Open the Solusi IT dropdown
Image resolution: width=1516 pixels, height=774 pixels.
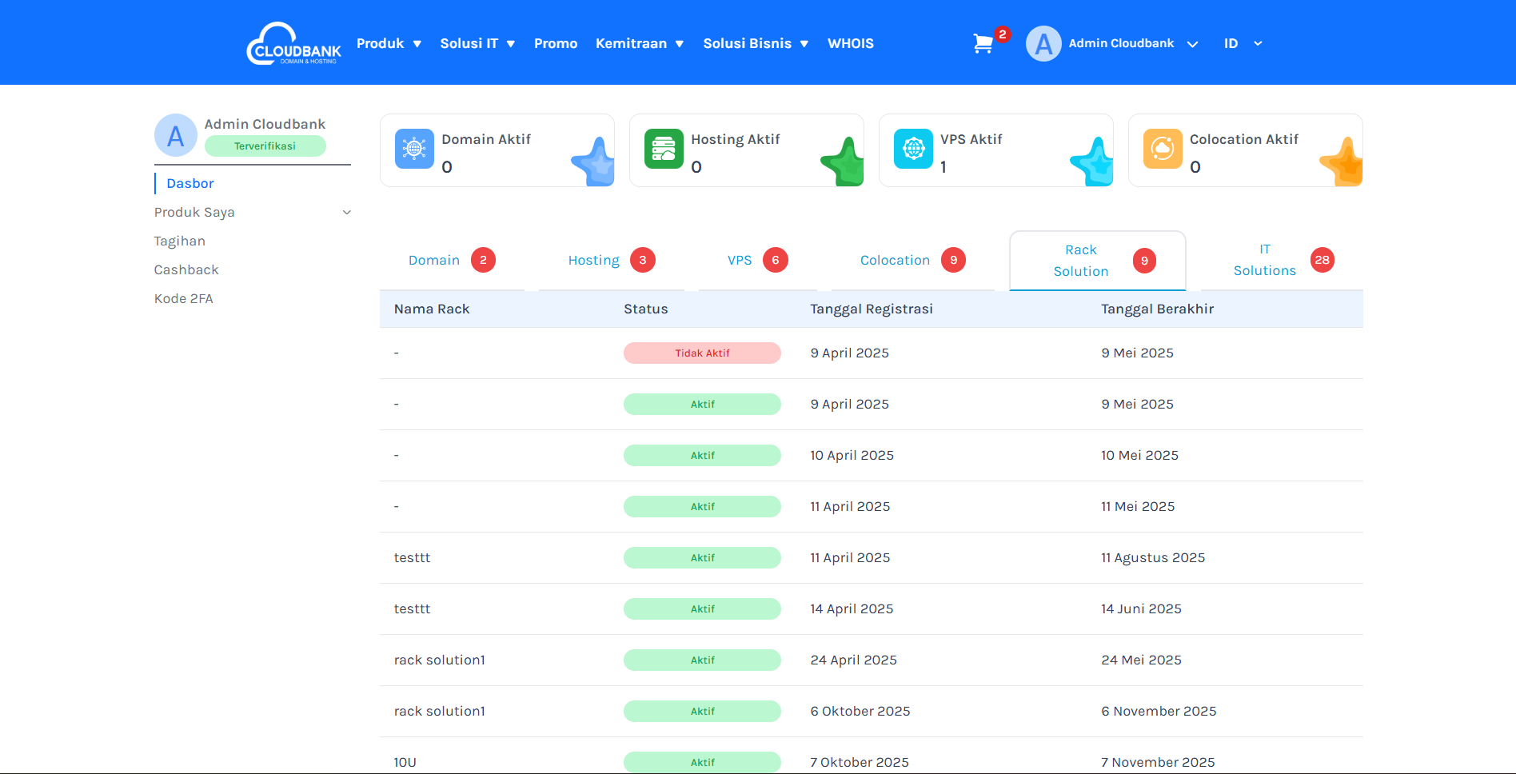[477, 44]
